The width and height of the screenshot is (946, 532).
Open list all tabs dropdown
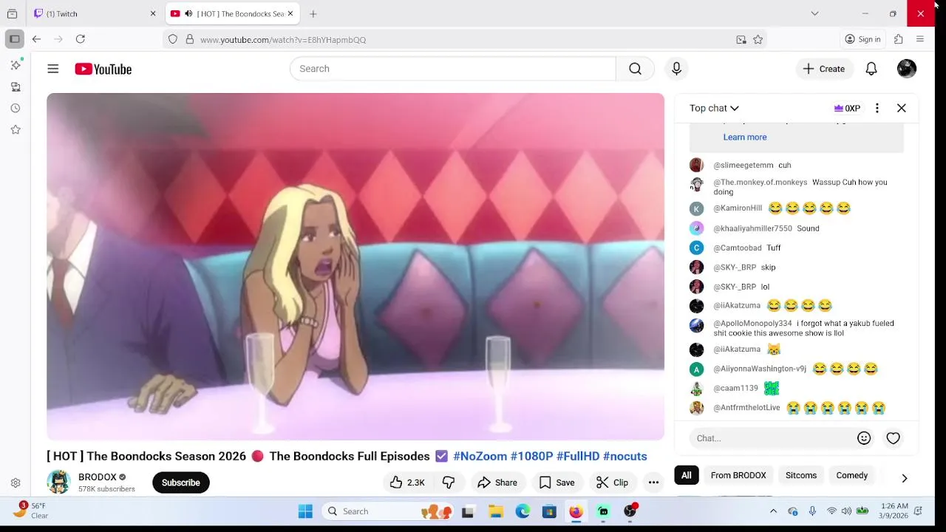[x=814, y=13]
